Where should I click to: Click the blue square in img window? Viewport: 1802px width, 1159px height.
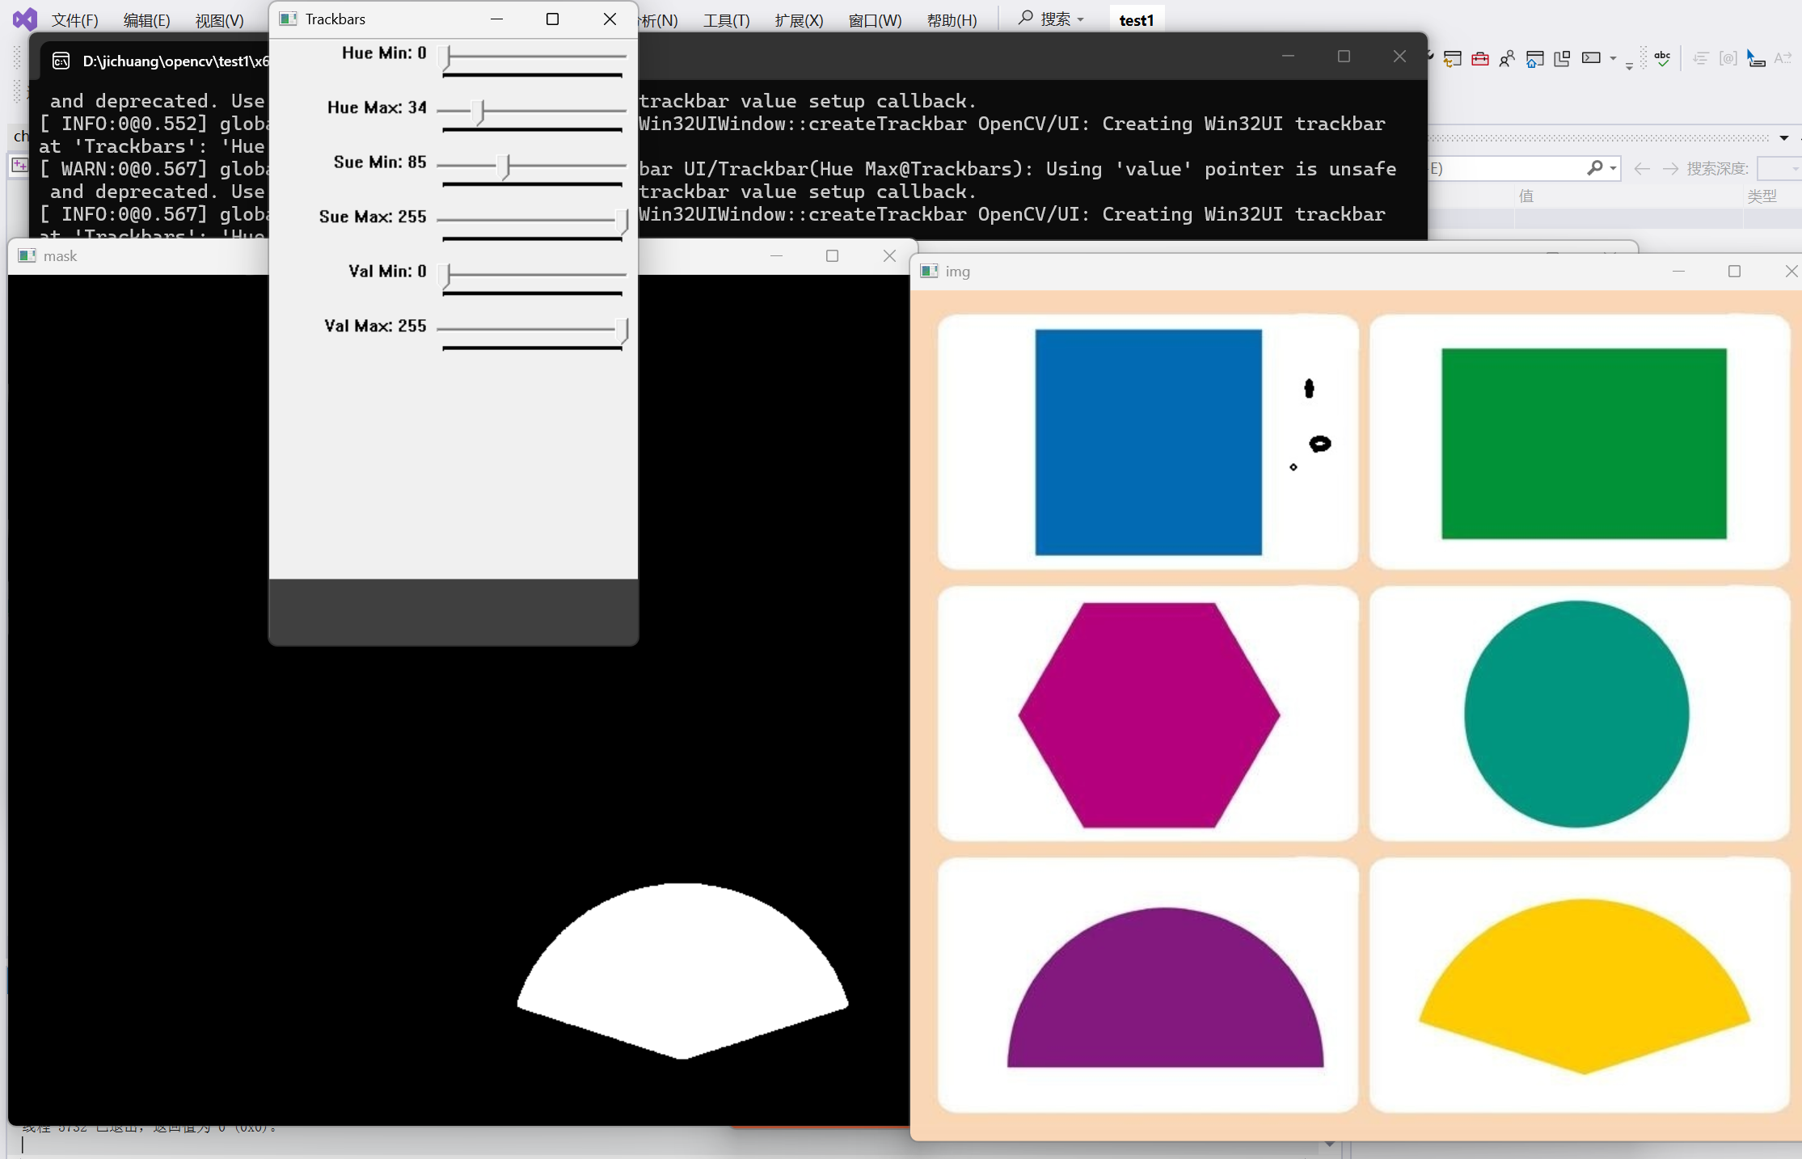1148,442
